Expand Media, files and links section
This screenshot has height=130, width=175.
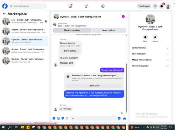[x=150, y=60]
